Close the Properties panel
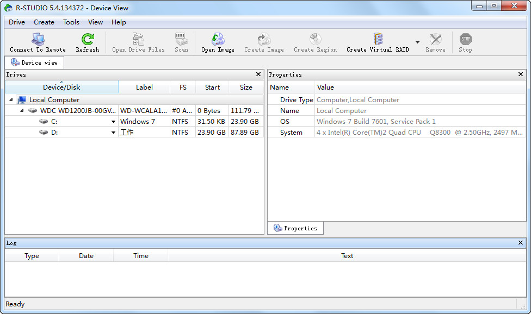 point(521,74)
